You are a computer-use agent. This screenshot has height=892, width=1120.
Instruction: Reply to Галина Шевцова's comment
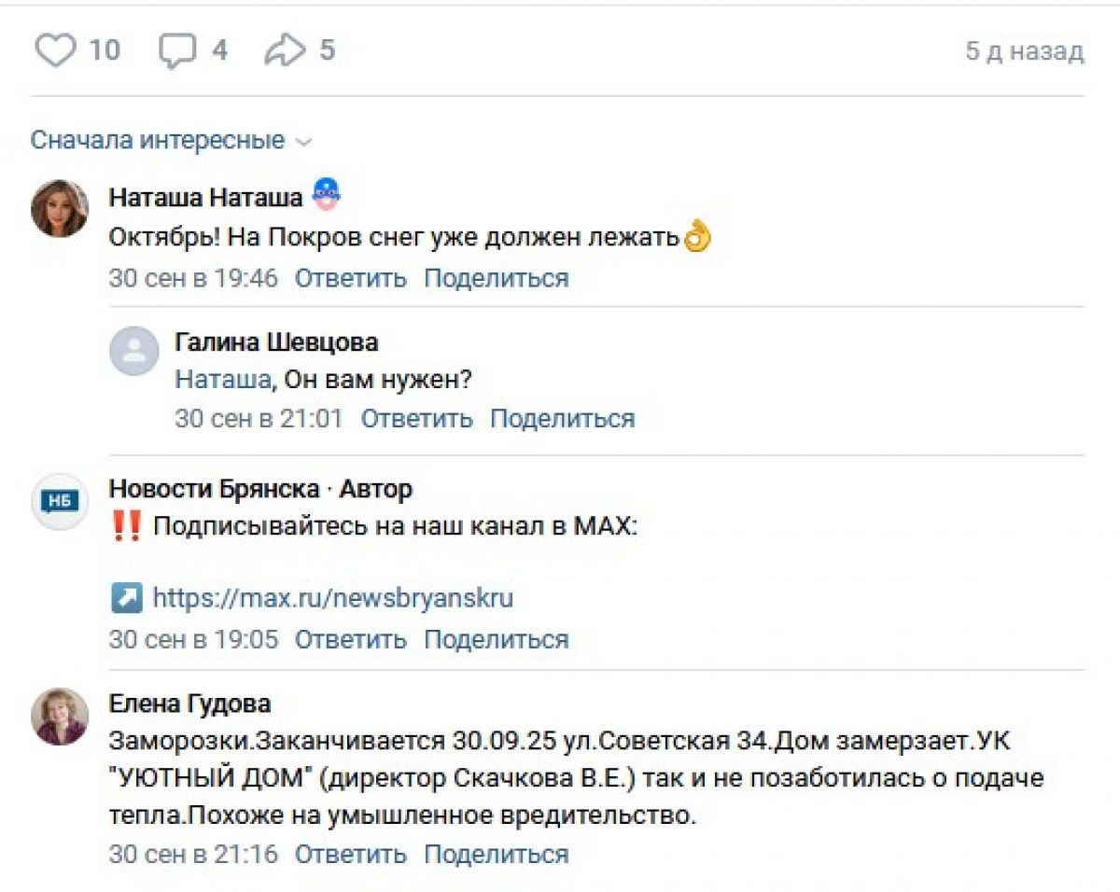416,419
